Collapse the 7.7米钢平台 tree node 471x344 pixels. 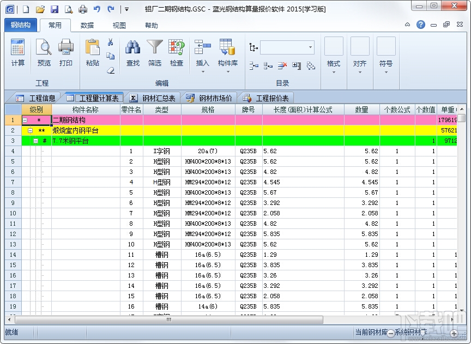pyautogui.click(x=36, y=141)
